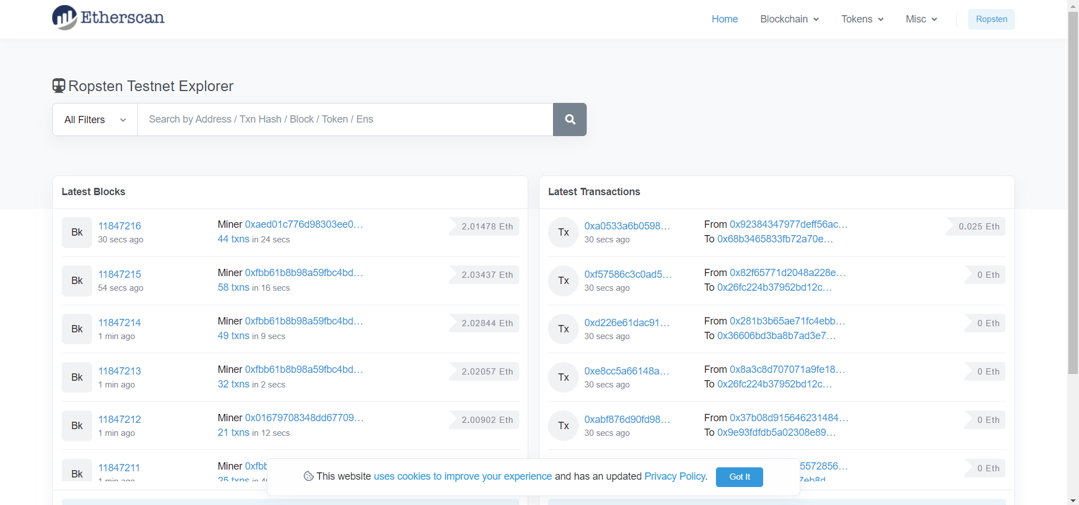Viewport: 1079px width, 505px height.
Task: Click the Tx icon for 0xe8cc5a66148a
Action: pyautogui.click(x=564, y=377)
